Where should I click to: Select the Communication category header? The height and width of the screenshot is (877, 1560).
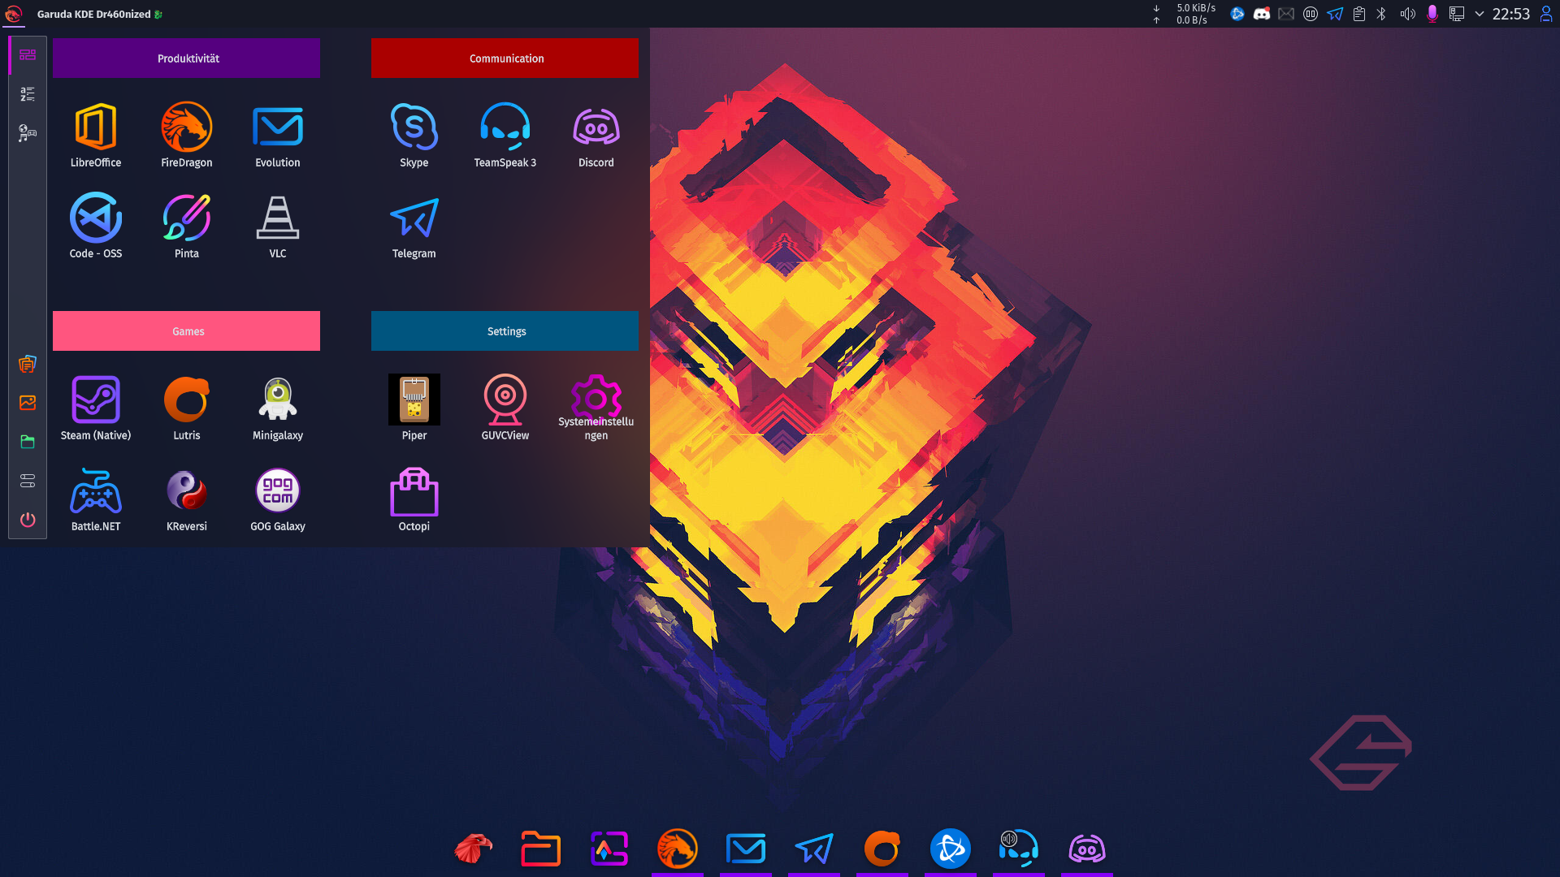[x=505, y=58]
